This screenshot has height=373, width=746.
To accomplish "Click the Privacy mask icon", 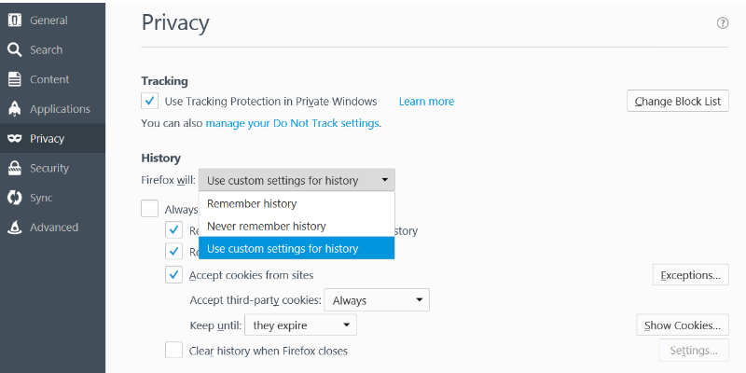I will point(15,139).
